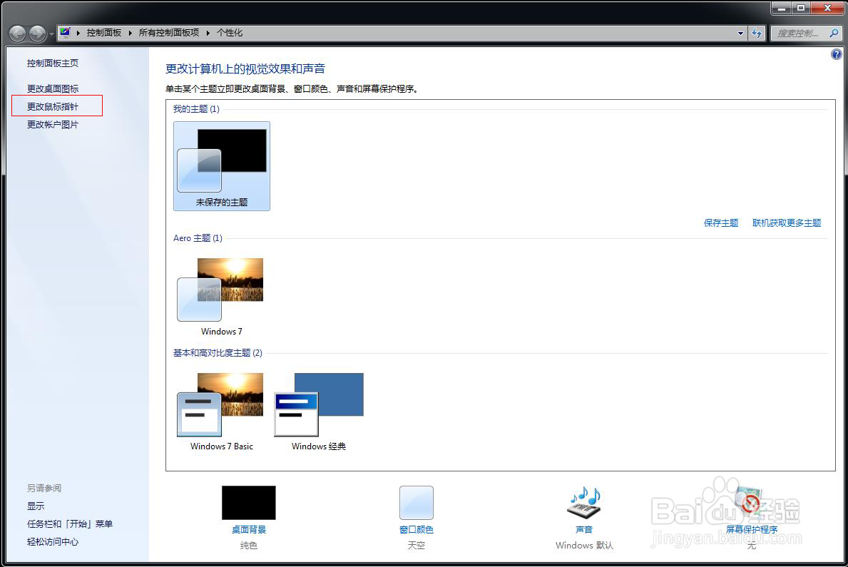The image size is (848, 567).
Task: Click the 我的主题 (1) group header
Action: pyautogui.click(x=196, y=108)
